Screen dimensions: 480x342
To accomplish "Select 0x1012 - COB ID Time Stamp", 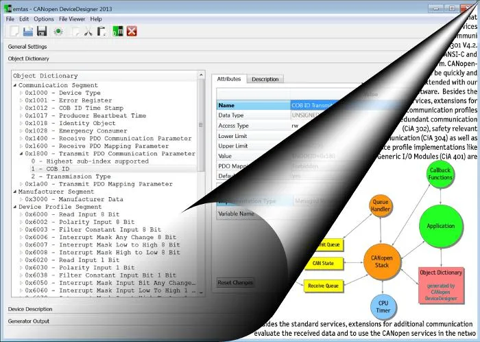I will 74,108.
